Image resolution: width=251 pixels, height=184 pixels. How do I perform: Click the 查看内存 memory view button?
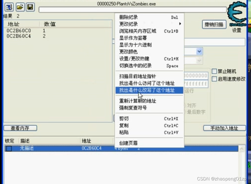[x=20, y=128]
